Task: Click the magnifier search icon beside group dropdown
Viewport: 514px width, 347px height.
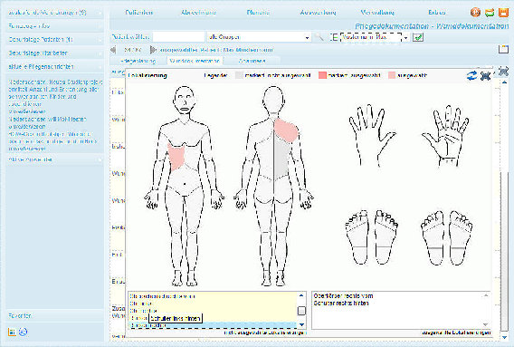Action: pyautogui.click(x=319, y=37)
